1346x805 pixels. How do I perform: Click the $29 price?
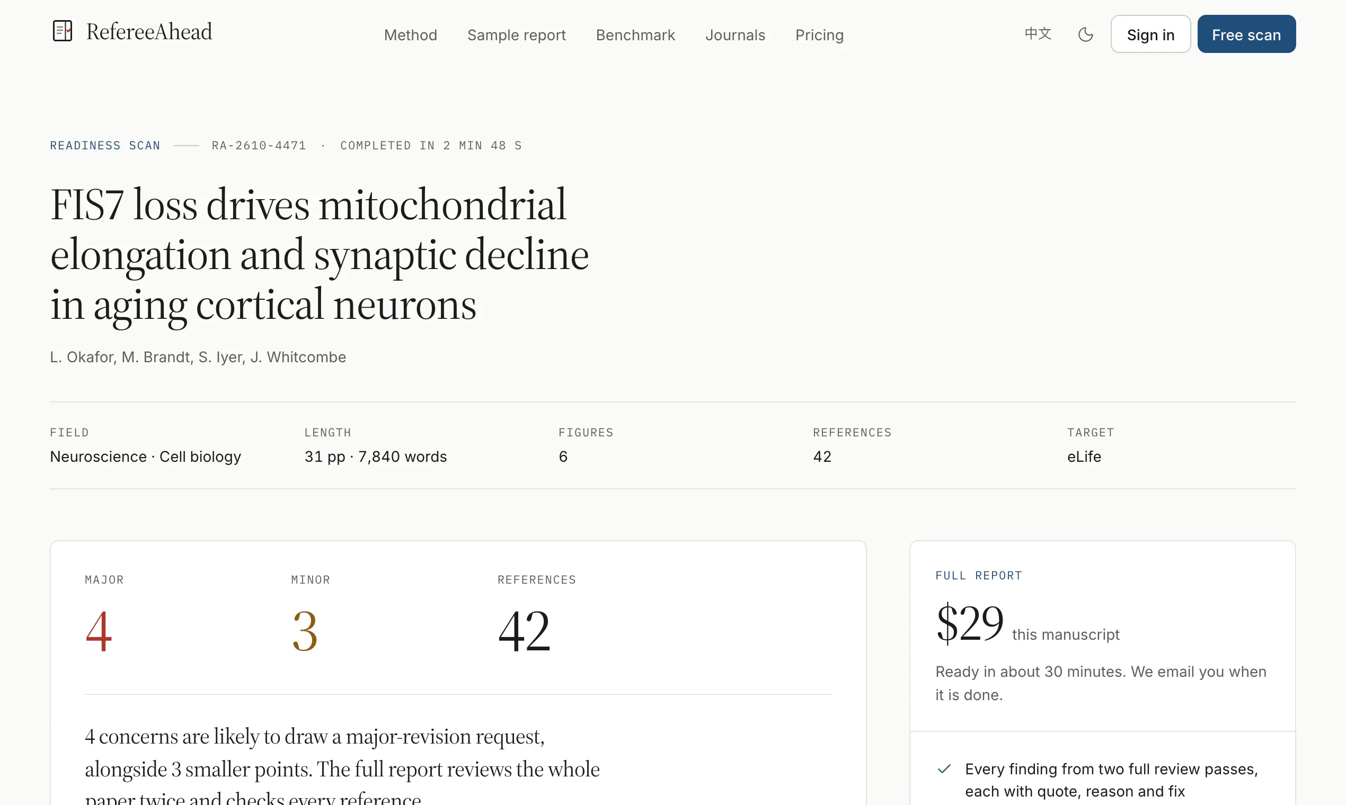click(x=970, y=623)
